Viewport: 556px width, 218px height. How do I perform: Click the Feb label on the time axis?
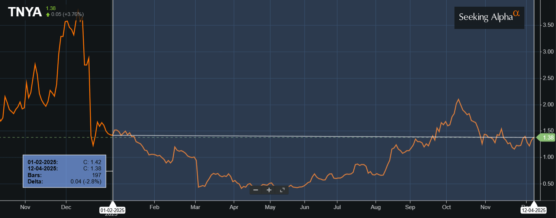click(154, 206)
